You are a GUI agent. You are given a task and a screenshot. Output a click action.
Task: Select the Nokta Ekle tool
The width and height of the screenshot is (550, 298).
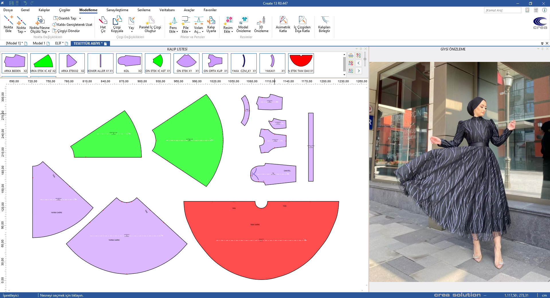(x=8, y=24)
